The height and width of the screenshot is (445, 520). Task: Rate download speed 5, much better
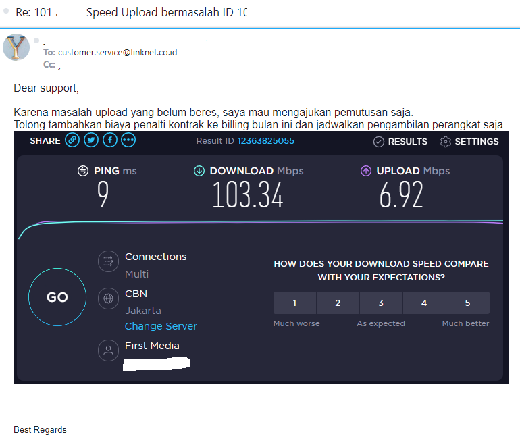pyautogui.click(x=467, y=303)
